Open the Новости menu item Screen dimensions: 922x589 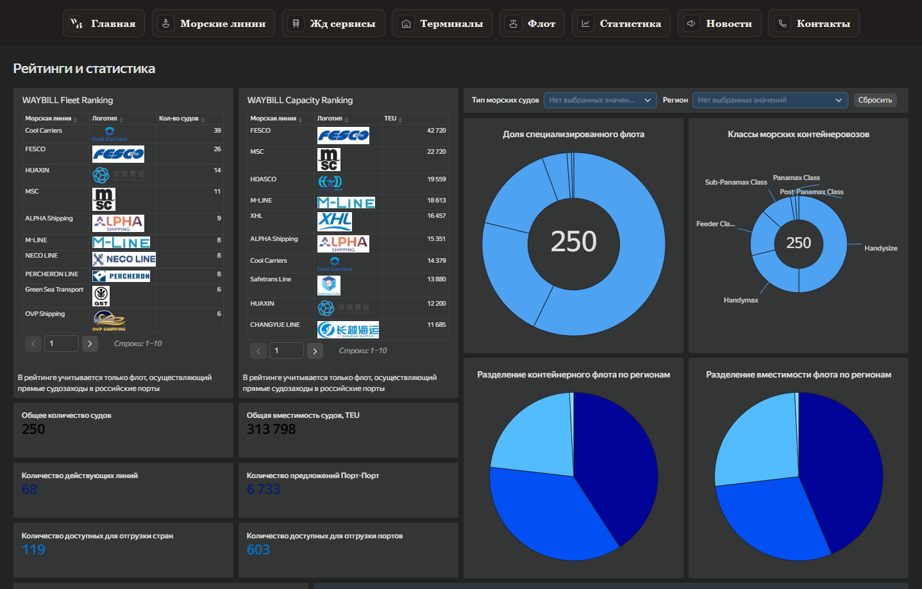pyautogui.click(x=719, y=23)
